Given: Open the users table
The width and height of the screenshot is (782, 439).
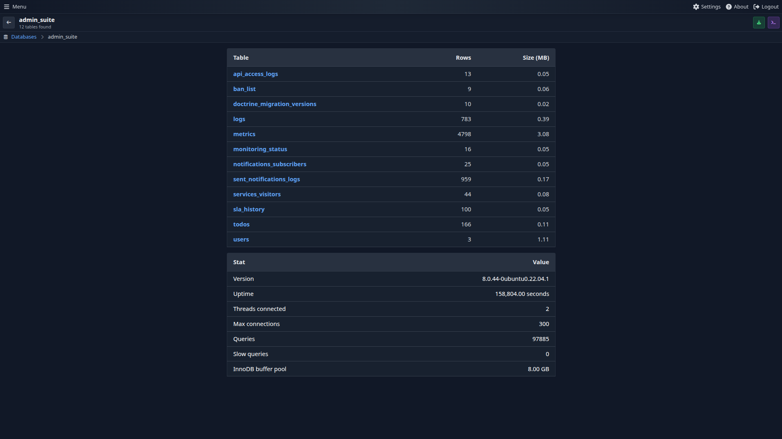Looking at the screenshot, I should 241,239.
